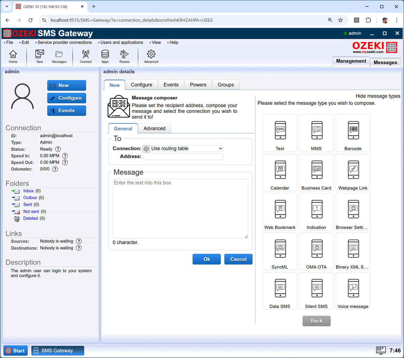
Task: Select the Voice message type
Action: [353, 291]
